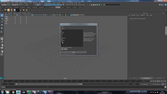Open Chrome from the Windows taskbar

13,92
